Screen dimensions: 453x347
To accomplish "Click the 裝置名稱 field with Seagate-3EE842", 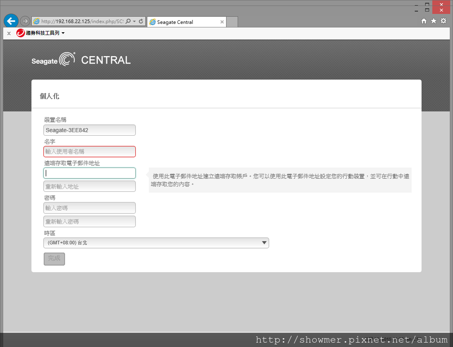I will click(x=89, y=130).
